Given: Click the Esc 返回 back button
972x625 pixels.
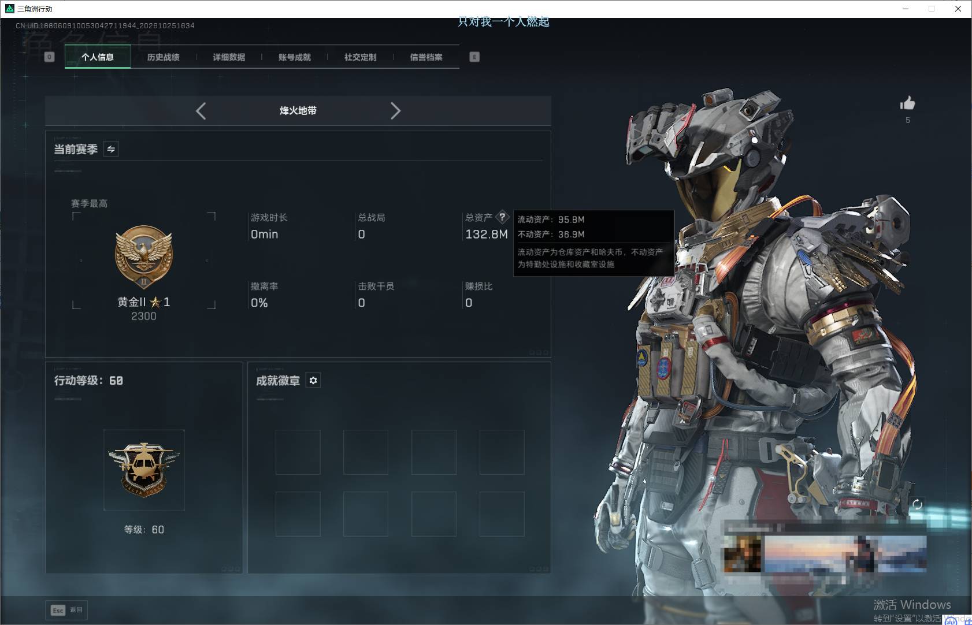Looking at the screenshot, I should point(66,610).
